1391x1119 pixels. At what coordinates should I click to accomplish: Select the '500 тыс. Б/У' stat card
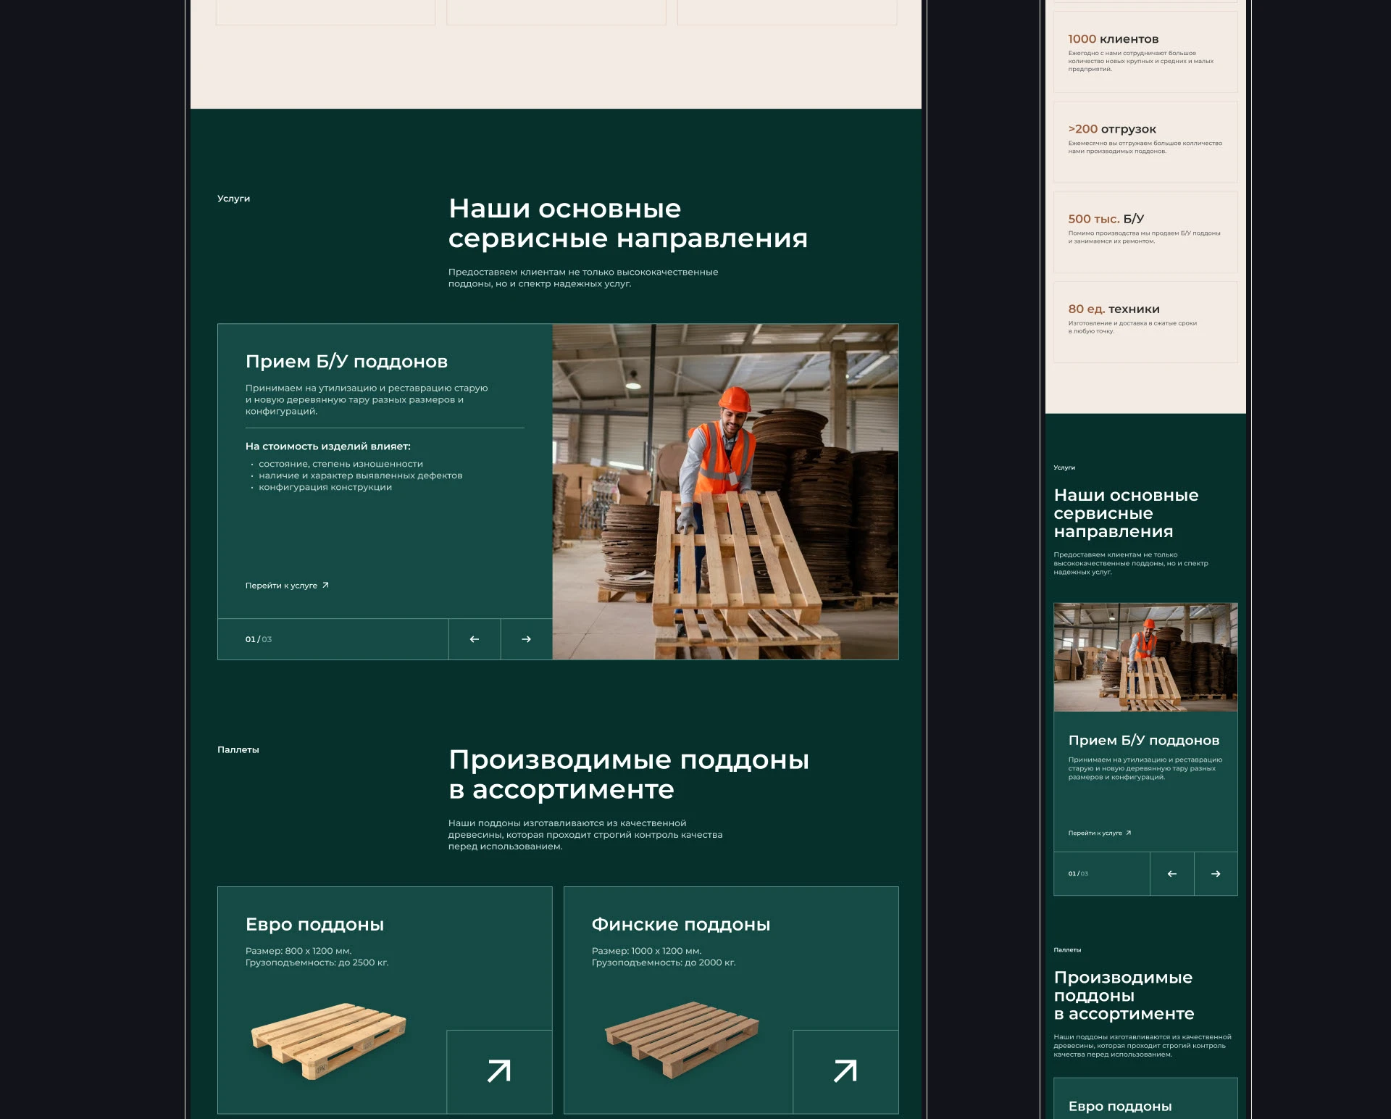click(1145, 232)
